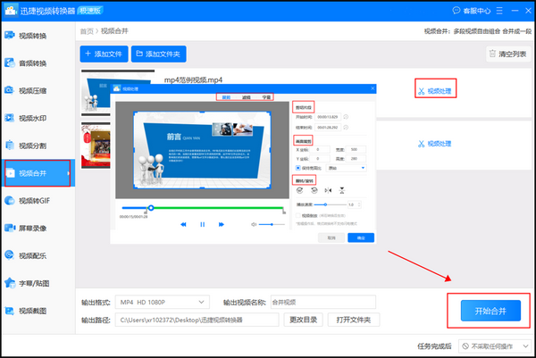
Task: Open the 视频压缩 sidebar tool
Action: point(36,89)
